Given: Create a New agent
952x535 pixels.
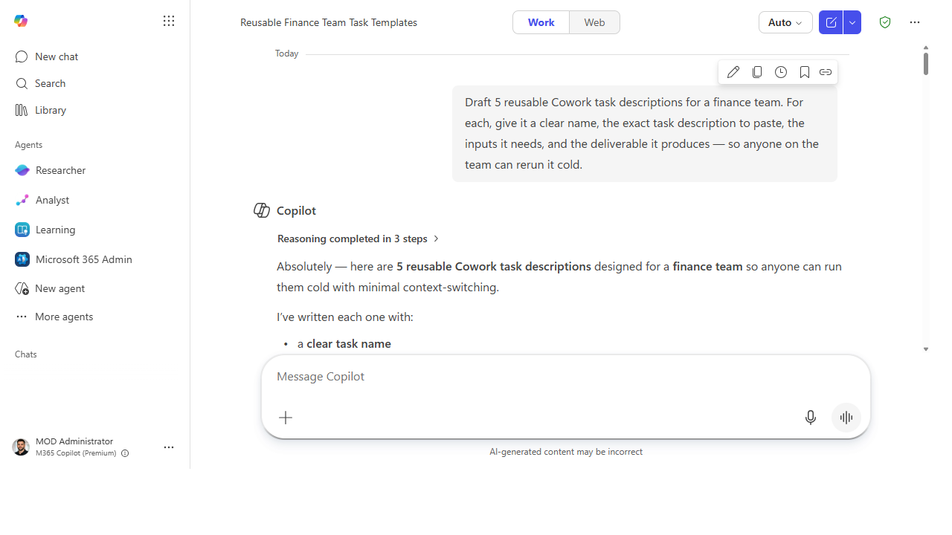Looking at the screenshot, I should [95, 288].
